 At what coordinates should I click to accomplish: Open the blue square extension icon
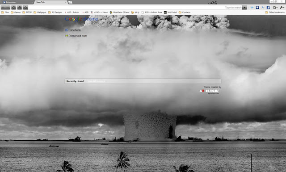[257, 8]
